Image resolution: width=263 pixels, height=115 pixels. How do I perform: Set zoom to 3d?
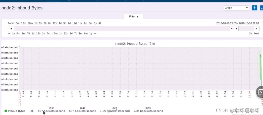[65, 23]
